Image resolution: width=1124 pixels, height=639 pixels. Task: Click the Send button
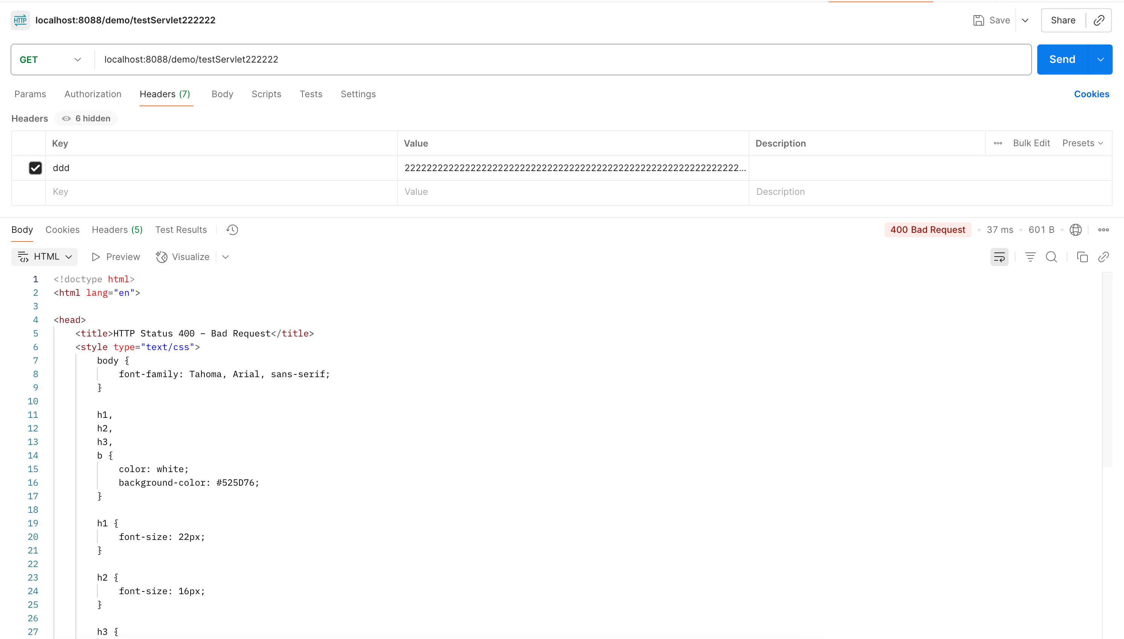tap(1062, 59)
